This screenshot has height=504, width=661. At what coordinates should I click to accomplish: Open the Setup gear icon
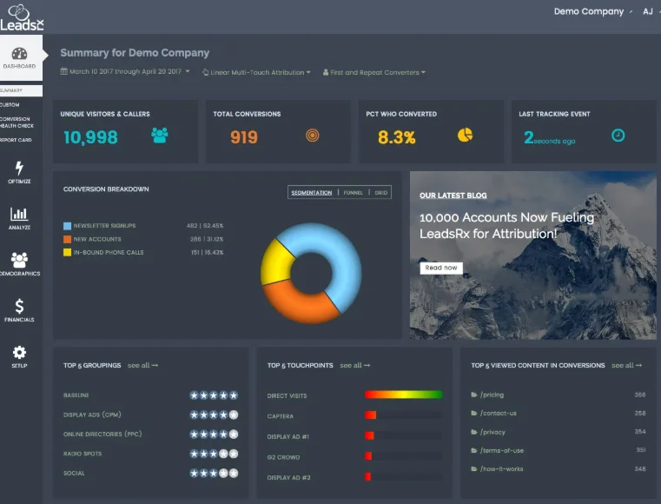point(19,352)
